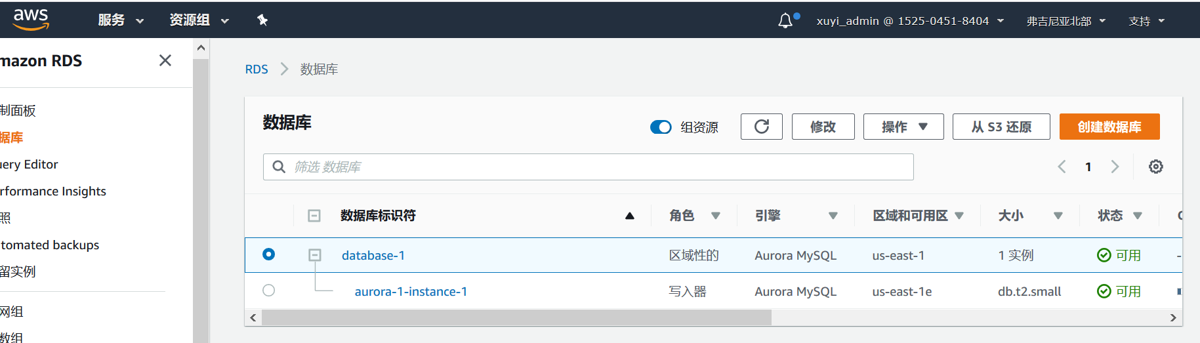Viewport: 1200px width, 343px height.
Task: Open Query Editor in the sidebar
Action: pyautogui.click(x=29, y=164)
